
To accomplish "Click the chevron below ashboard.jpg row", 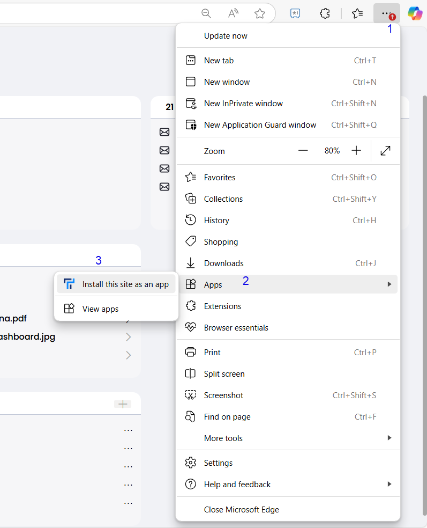I will tap(128, 355).
